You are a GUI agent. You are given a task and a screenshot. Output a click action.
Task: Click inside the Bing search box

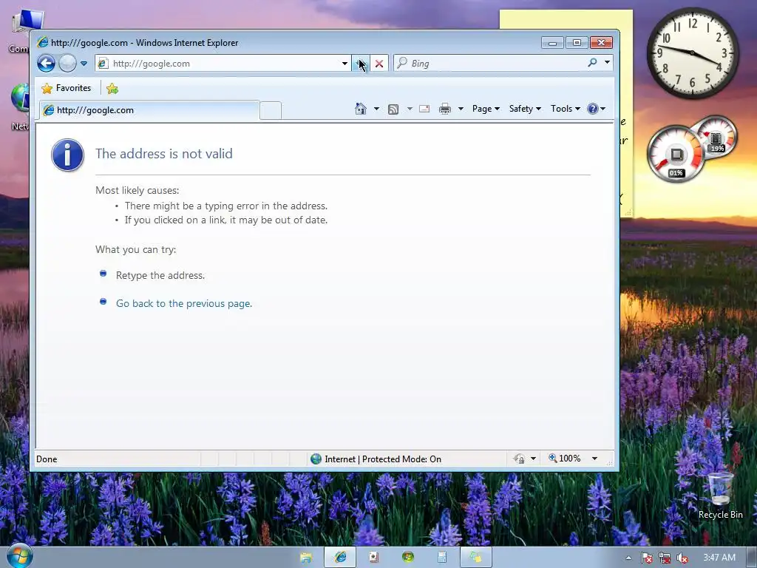click(x=490, y=64)
